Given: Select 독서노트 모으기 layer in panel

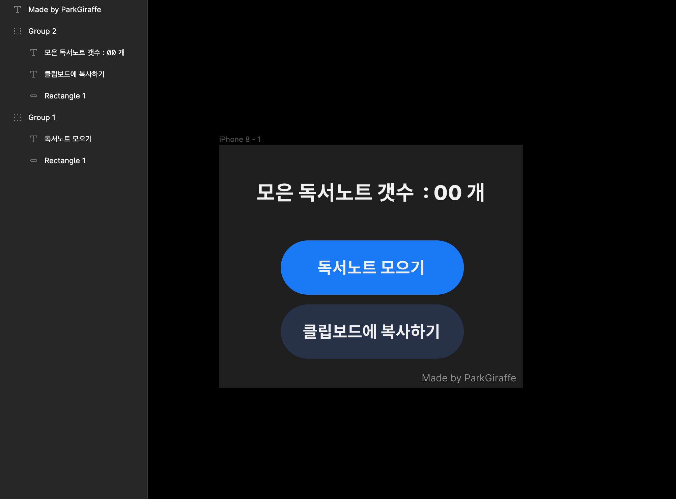Looking at the screenshot, I should point(68,139).
